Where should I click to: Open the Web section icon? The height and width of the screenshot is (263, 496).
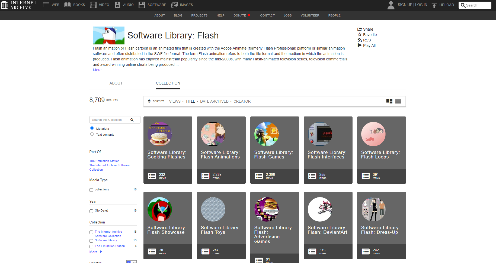[46, 5]
